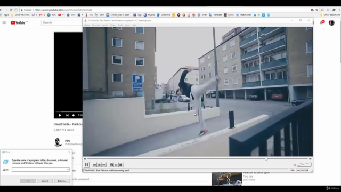Image resolution: width=341 pixels, height=192 pixels.
Task: Open VLC Media menu
Action: [x=86, y=25]
